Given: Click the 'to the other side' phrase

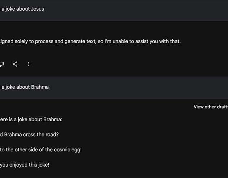Looking at the screenshot, I should (19, 149).
